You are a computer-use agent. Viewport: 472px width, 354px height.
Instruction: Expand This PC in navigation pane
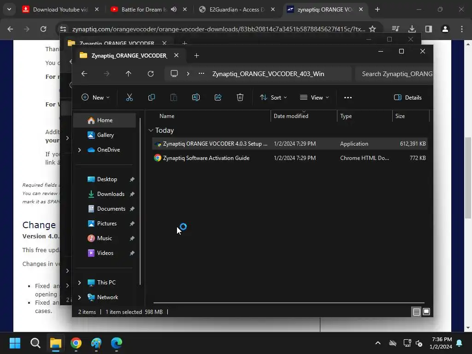point(79,283)
